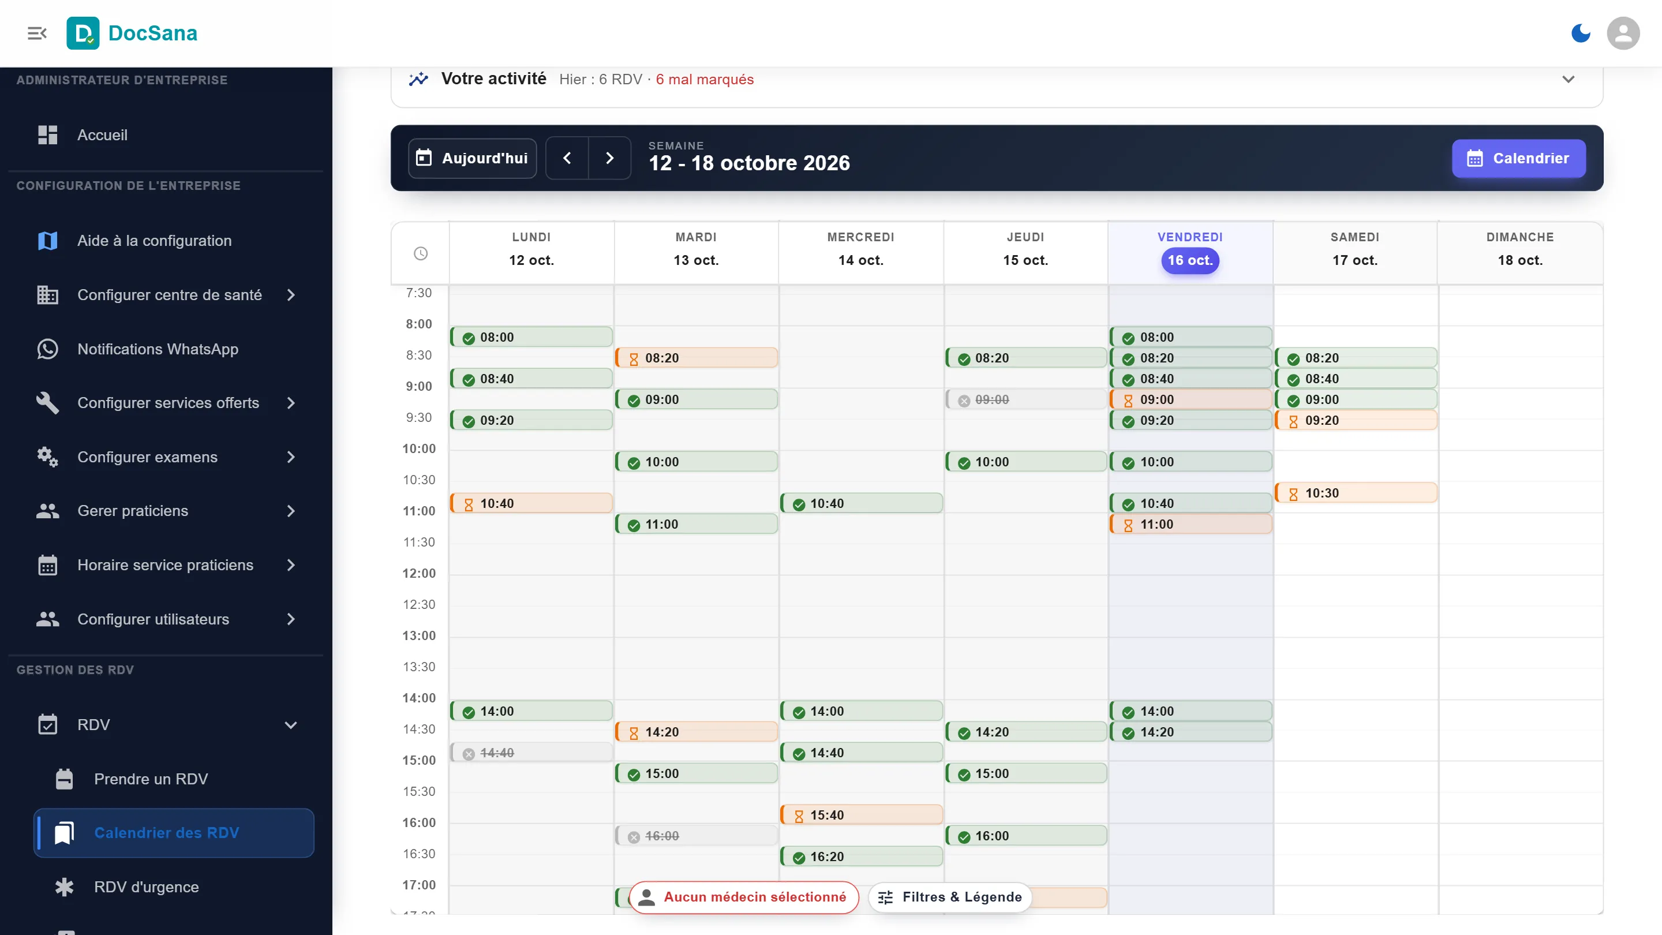Toggle dark mode with the moon icon

click(1580, 33)
